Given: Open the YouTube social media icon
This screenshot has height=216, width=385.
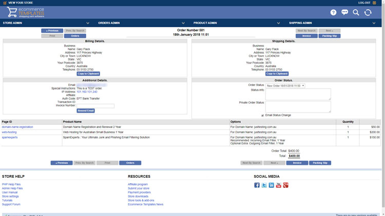Looking at the screenshot, I should coord(278,185).
